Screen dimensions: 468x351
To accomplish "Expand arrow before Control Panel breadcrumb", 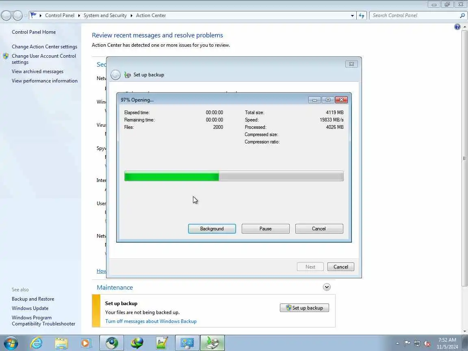I will click(41, 15).
